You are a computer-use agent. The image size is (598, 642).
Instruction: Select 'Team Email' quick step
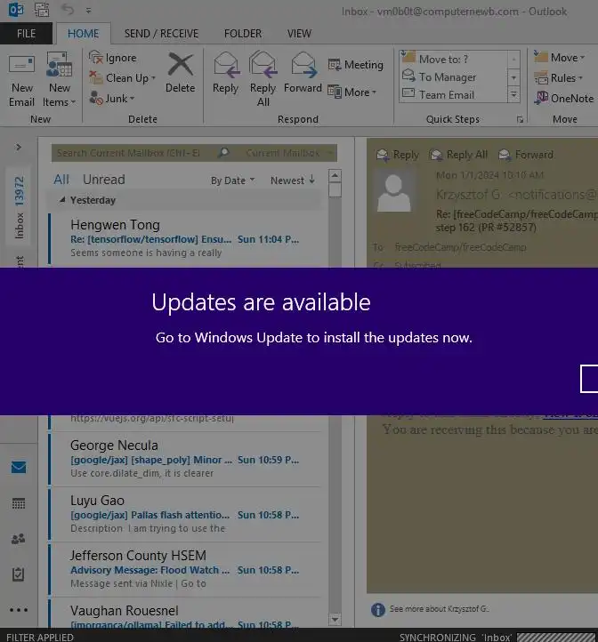pos(453,94)
